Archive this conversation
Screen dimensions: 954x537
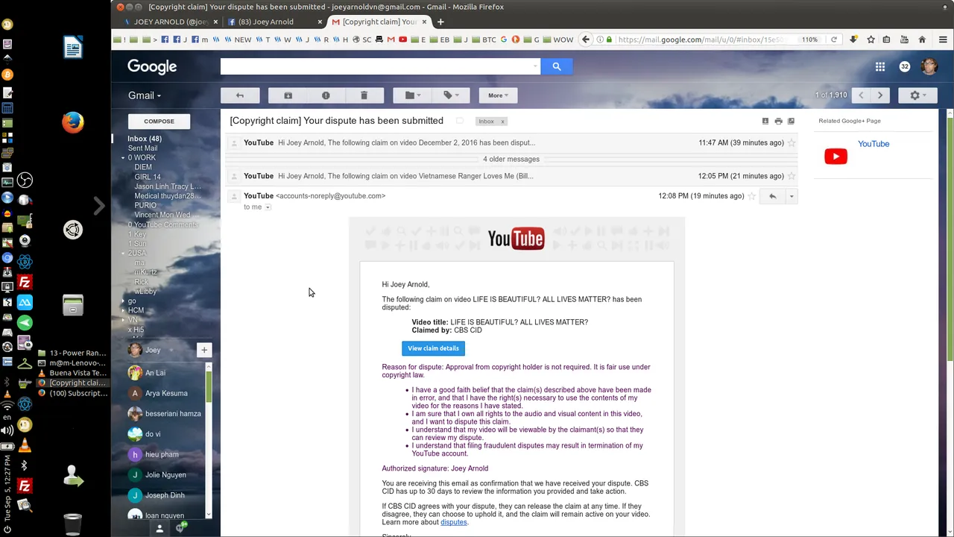click(288, 95)
